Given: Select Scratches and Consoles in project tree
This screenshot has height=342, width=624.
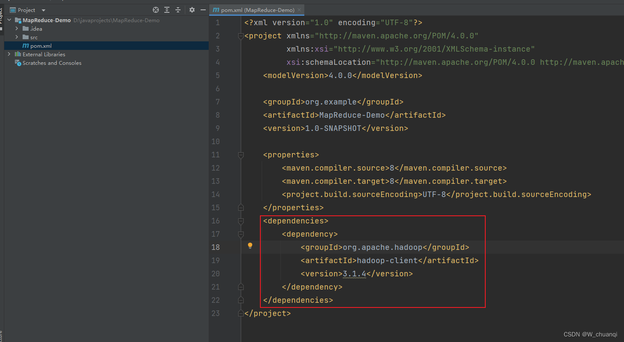Looking at the screenshot, I should 106,63.
